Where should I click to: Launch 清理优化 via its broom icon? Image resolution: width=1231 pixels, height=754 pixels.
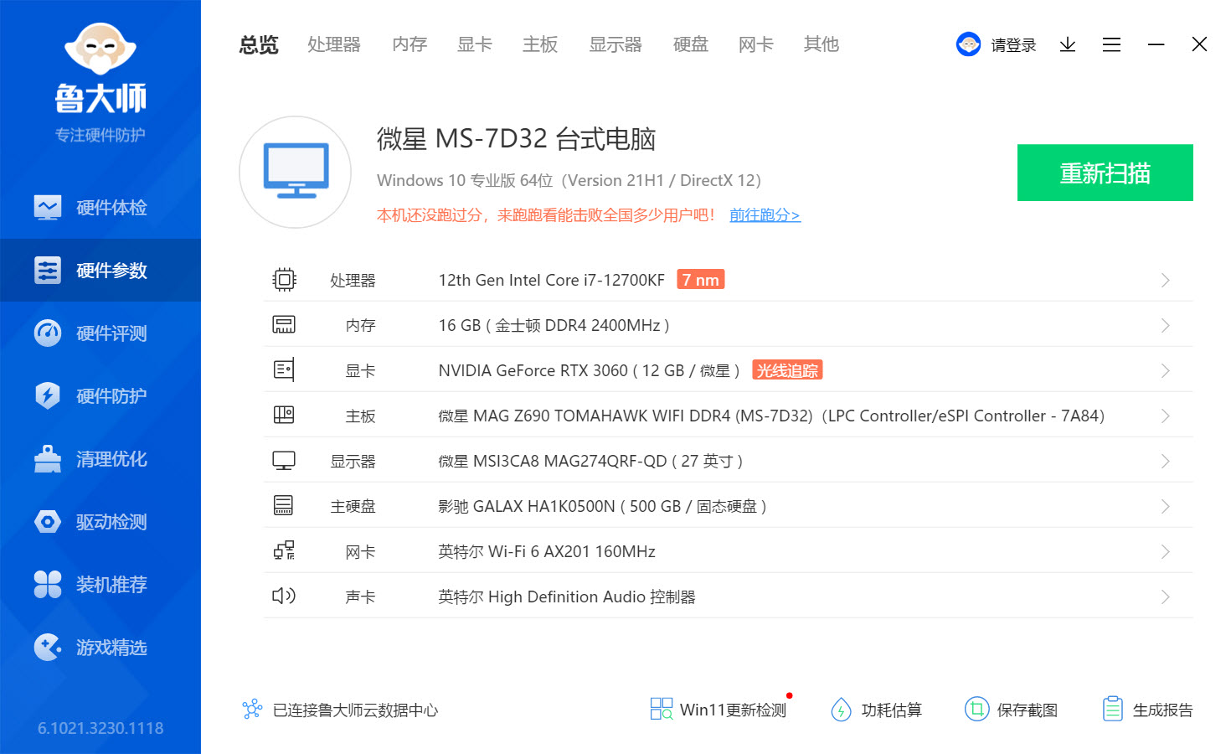tap(100, 458)
